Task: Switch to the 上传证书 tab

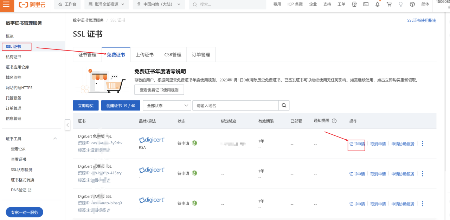Action: click(x=144, y=55)
